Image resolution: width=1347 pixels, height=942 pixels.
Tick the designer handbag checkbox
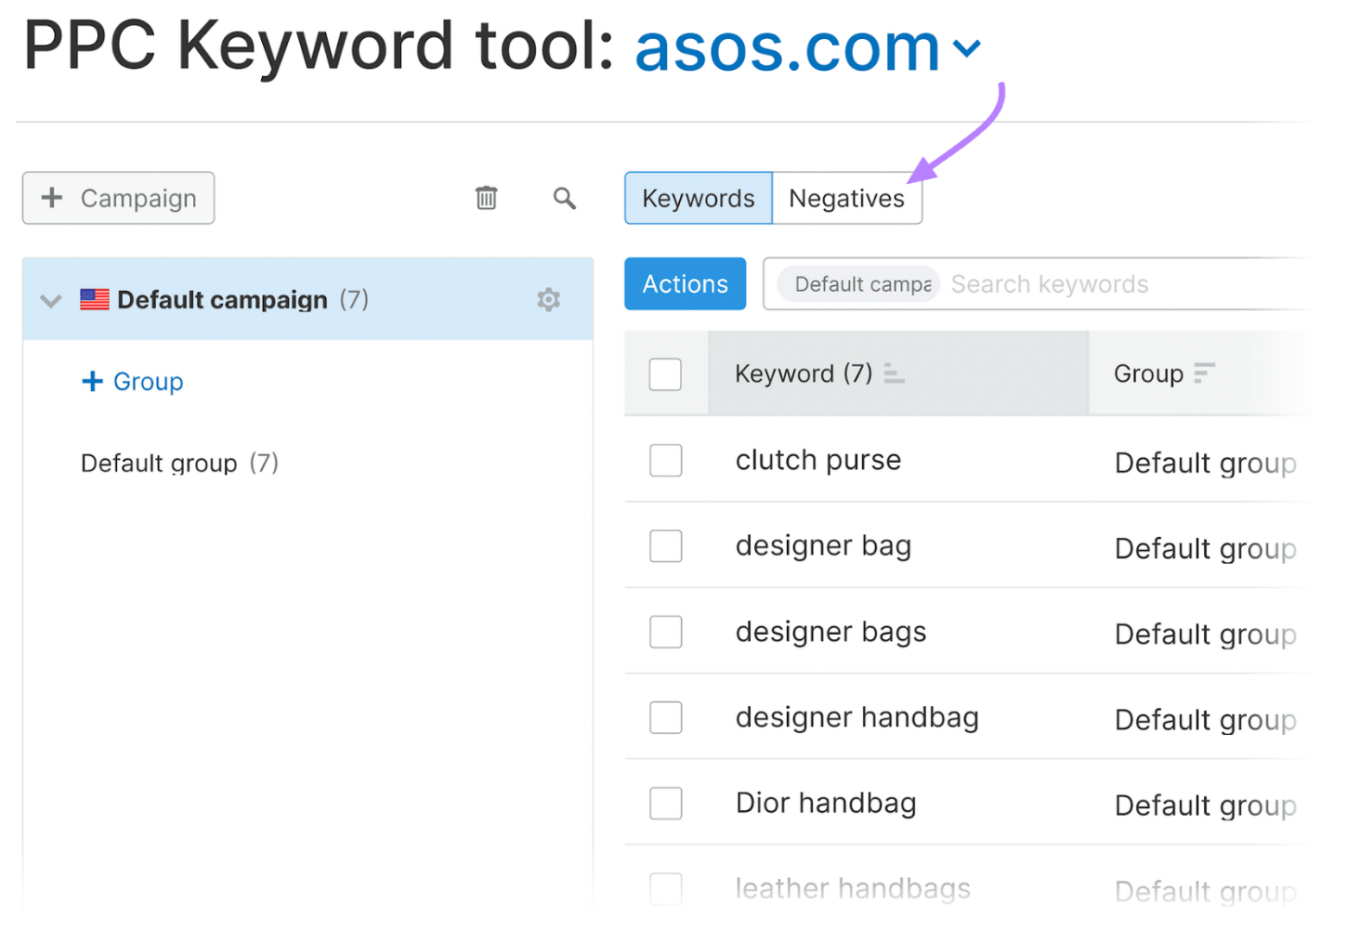665,718
